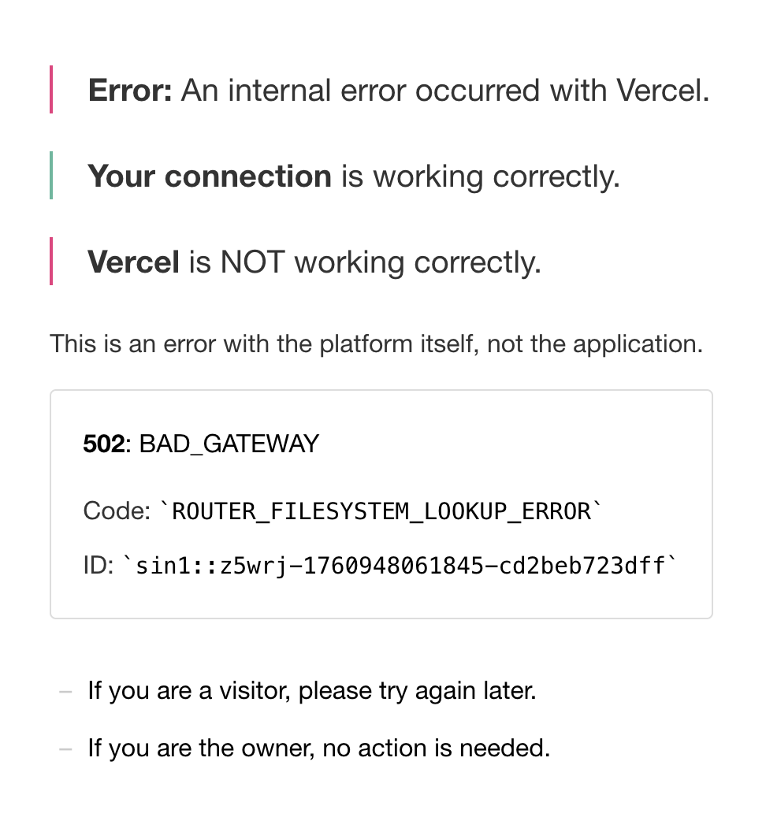766x832 pixels.
Task: Click the red bar beside "Vercel is NOT working"
Action: 51,261
